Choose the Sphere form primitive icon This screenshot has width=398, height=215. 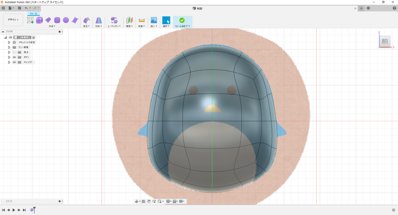coord(66,20)
